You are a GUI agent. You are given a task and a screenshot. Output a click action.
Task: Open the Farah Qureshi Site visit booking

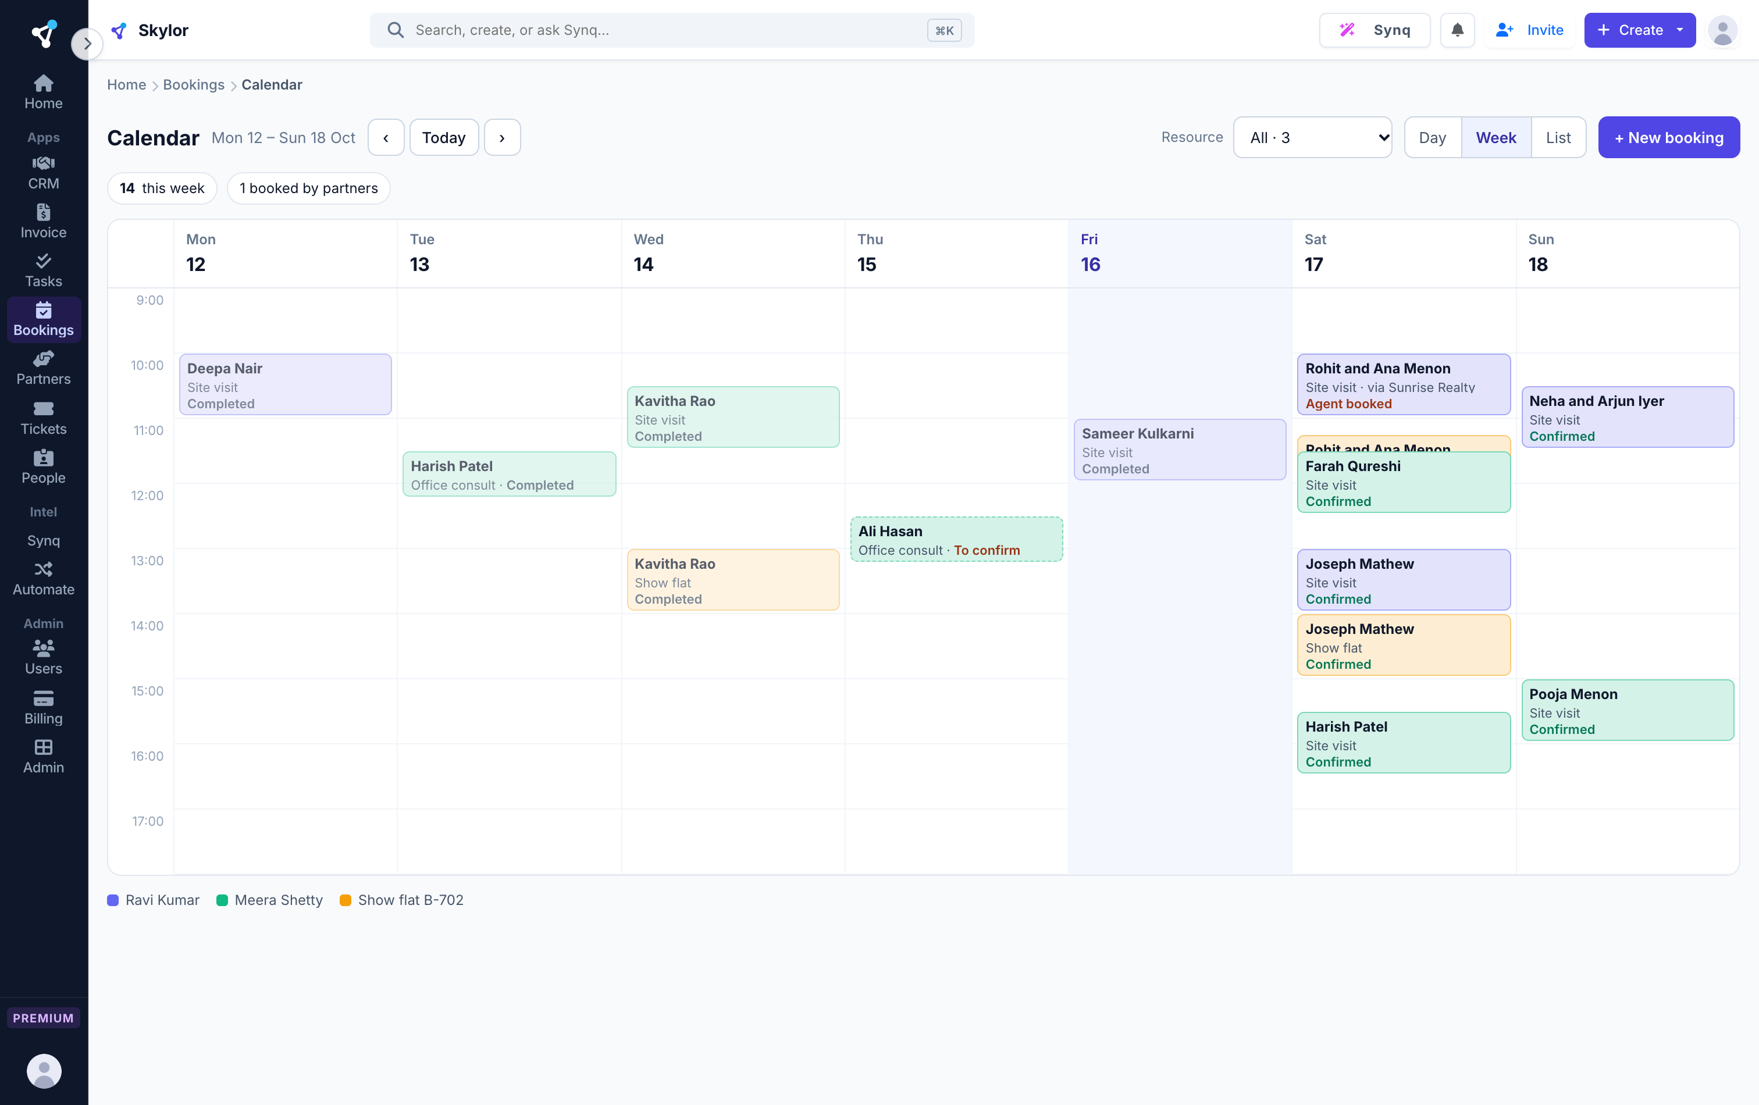pyautogui.click(x=1403, y=482)
